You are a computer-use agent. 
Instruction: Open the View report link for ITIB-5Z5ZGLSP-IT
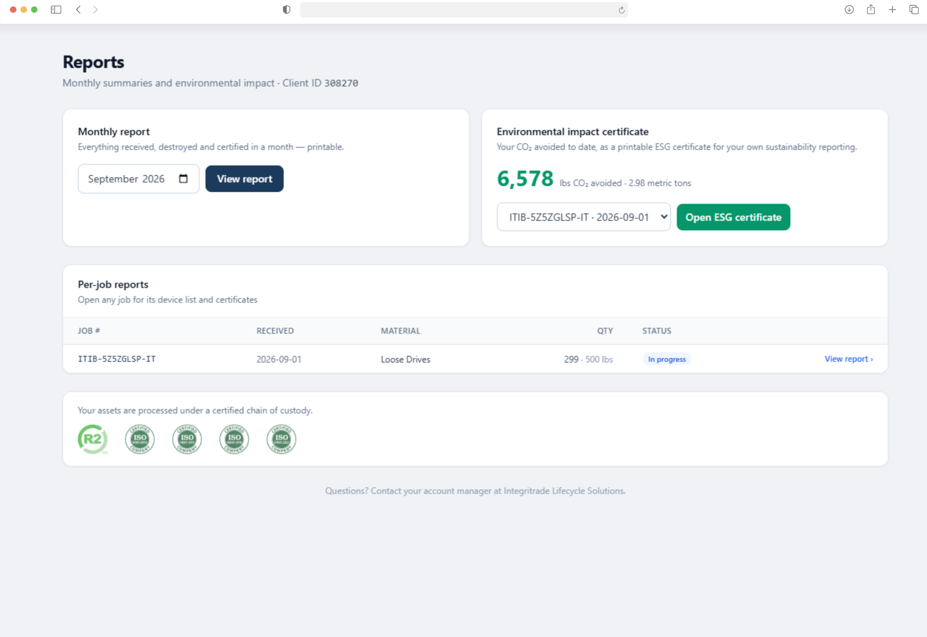coord(848,359)
